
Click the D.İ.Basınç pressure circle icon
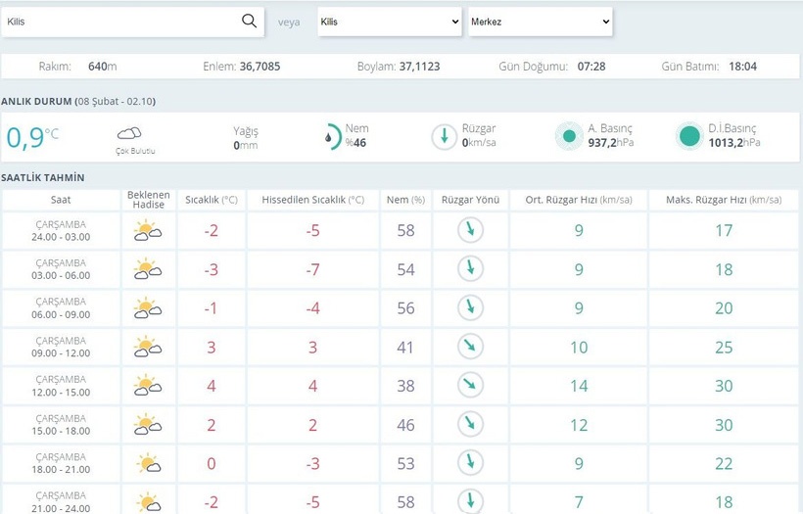(x=689, y=137)
